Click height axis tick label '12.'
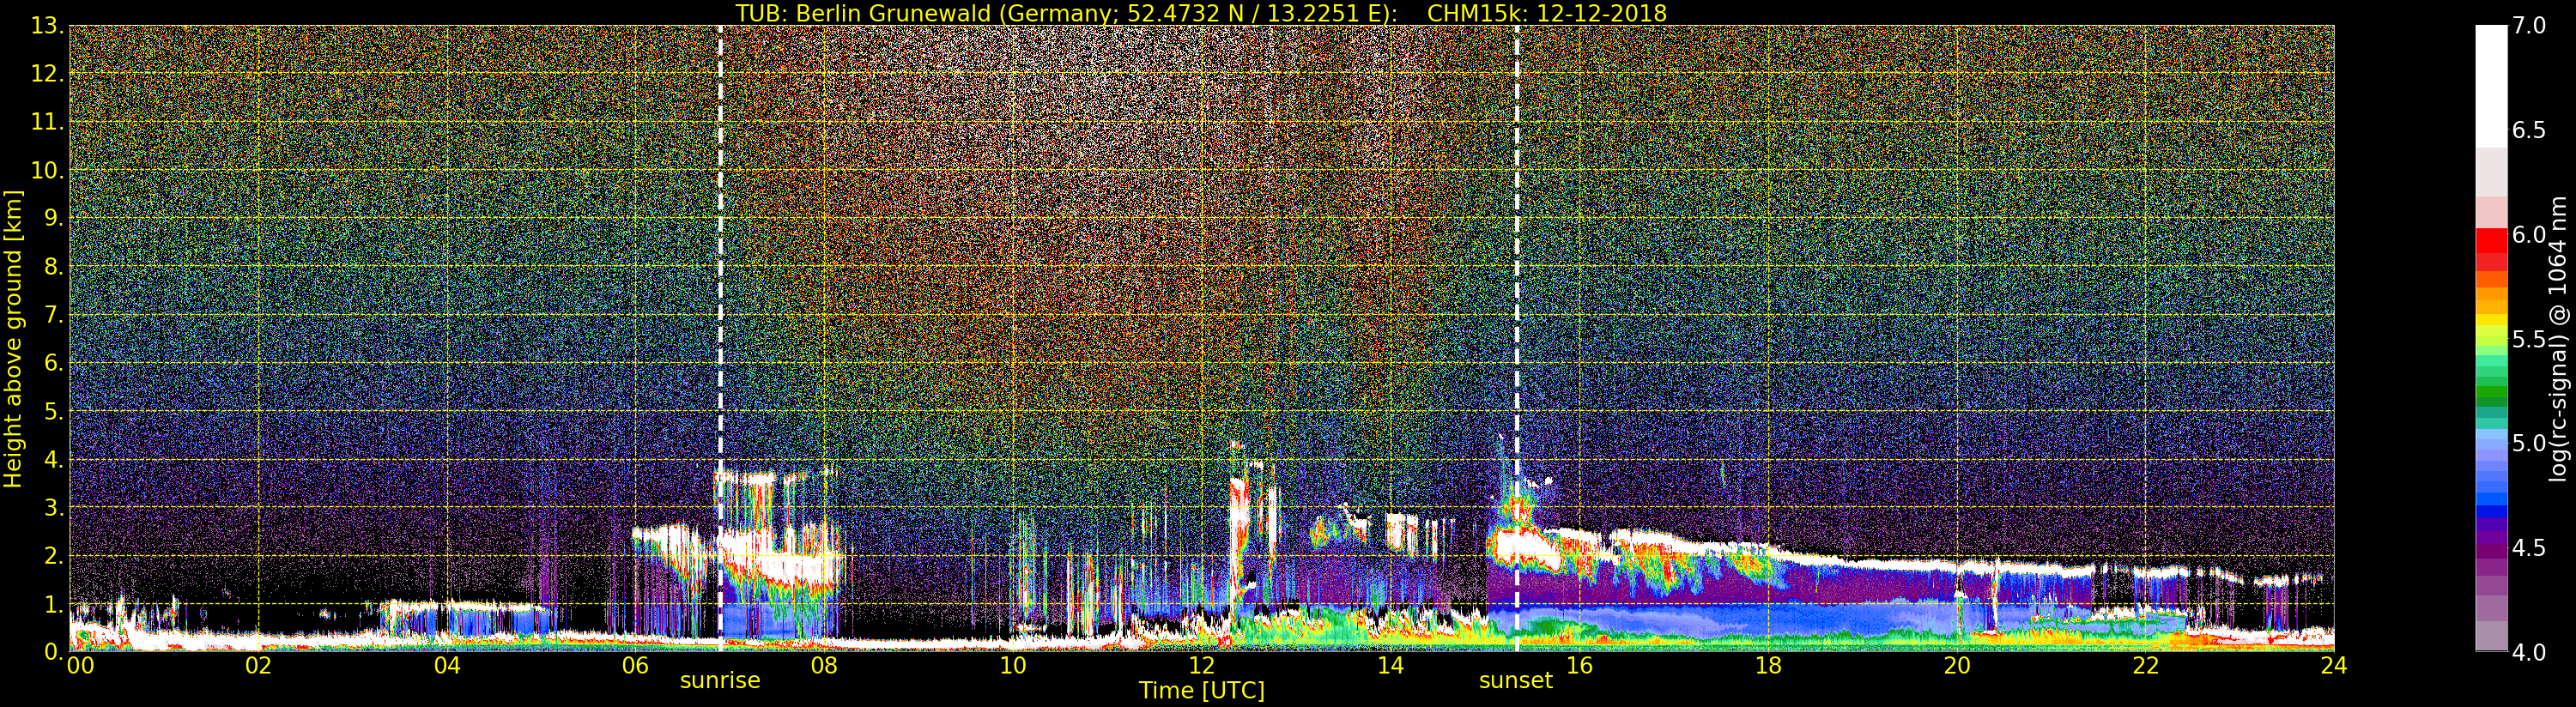 coord(48,74)
